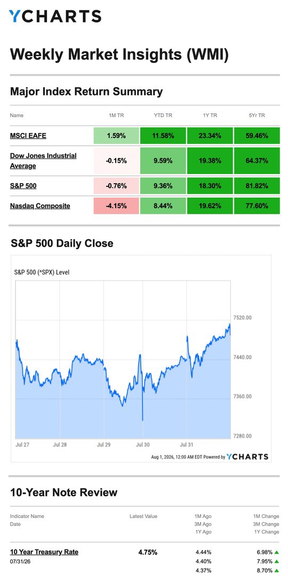Click the green up arrow beside 6.98%
The image size is (288, 581).
(x=276, y=552)
